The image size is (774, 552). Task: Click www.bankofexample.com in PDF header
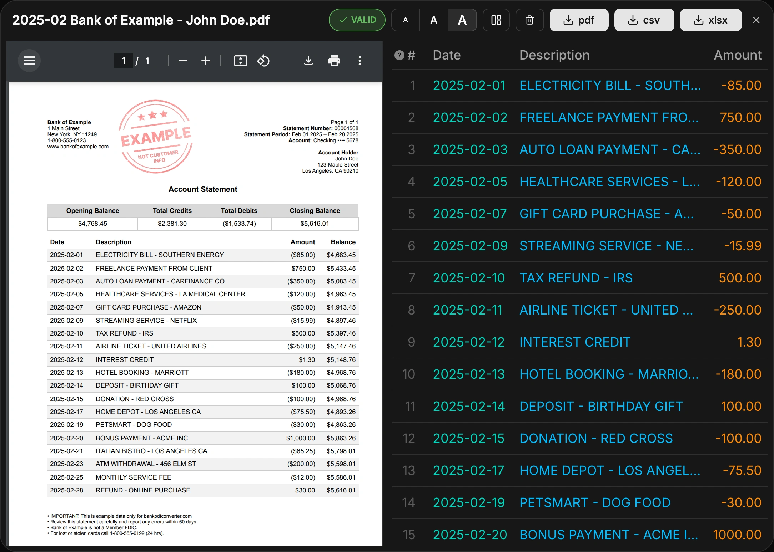(x=78, y=147)
